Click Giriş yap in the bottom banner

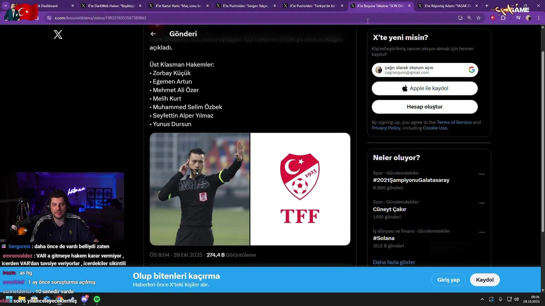[448, 280]
